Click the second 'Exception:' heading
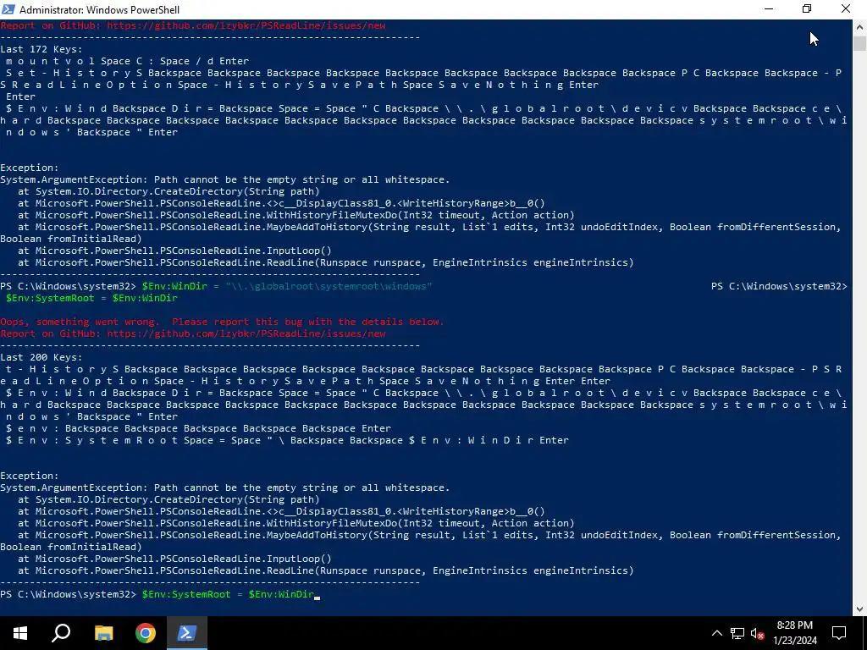This screenshot has height=650, width=867. coord(30,476)
